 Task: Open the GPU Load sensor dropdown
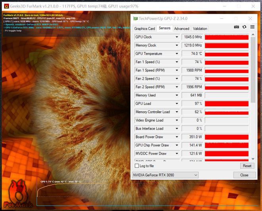[x=177, y=104]
